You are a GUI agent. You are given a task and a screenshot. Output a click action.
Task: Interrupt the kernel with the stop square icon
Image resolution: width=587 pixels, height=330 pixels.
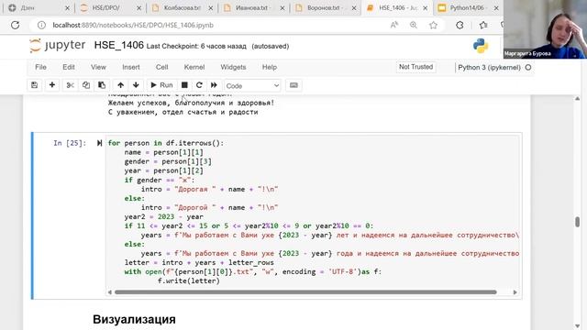point(184,85)
